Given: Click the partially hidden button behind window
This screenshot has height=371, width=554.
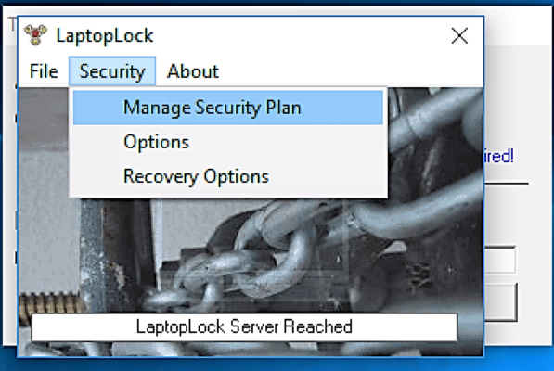Looking at the screenshot, I should [x=501, y=301].
